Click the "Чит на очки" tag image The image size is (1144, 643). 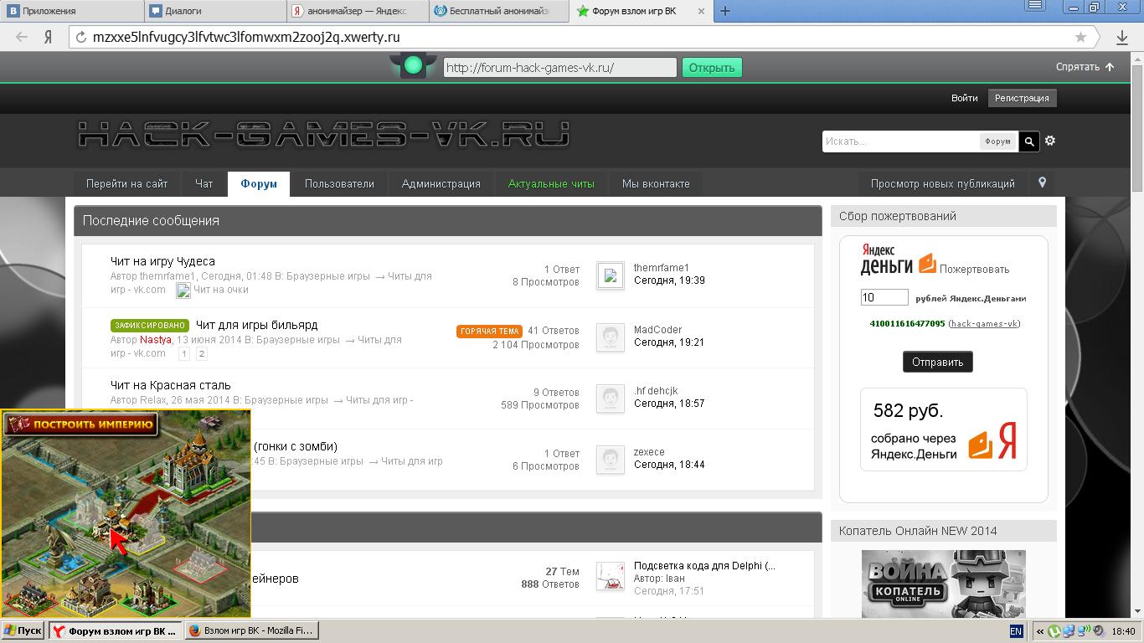183,290
